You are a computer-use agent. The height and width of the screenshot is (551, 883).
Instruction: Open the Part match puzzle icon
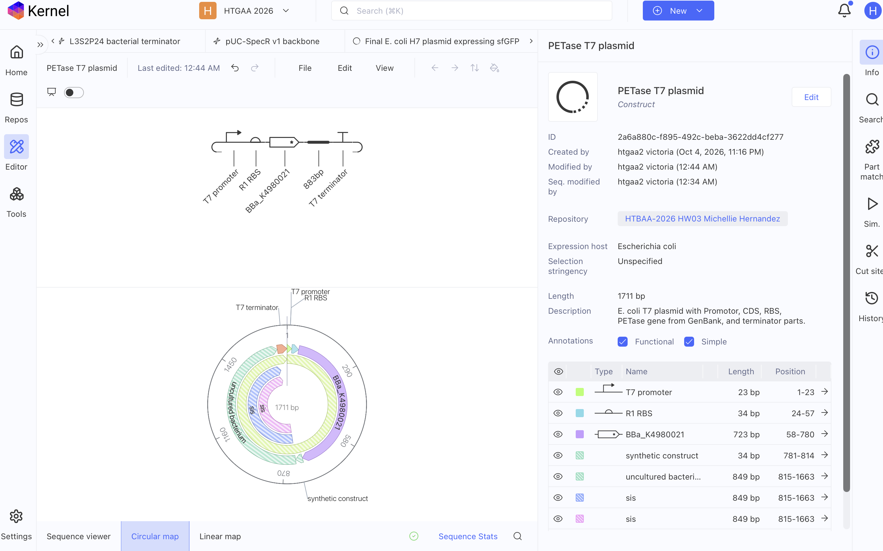coord(872,147)
